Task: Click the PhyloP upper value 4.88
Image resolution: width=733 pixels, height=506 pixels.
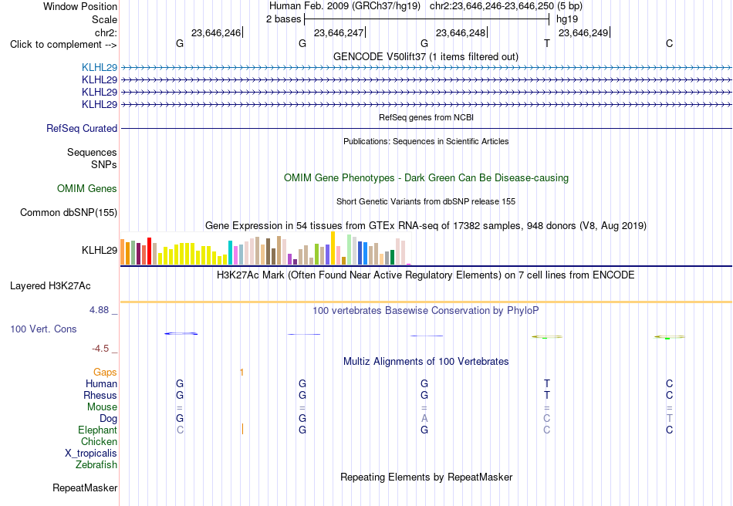Action: point(99,310)
